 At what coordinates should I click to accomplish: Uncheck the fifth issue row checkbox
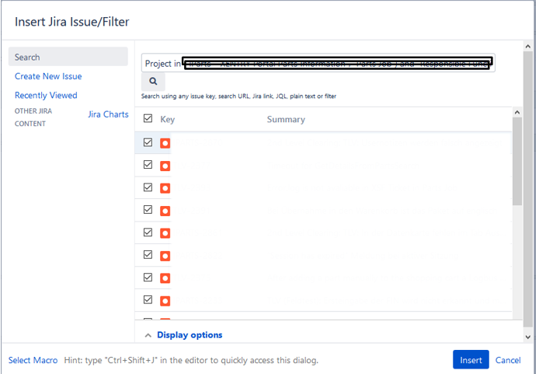tap(148, 232)
